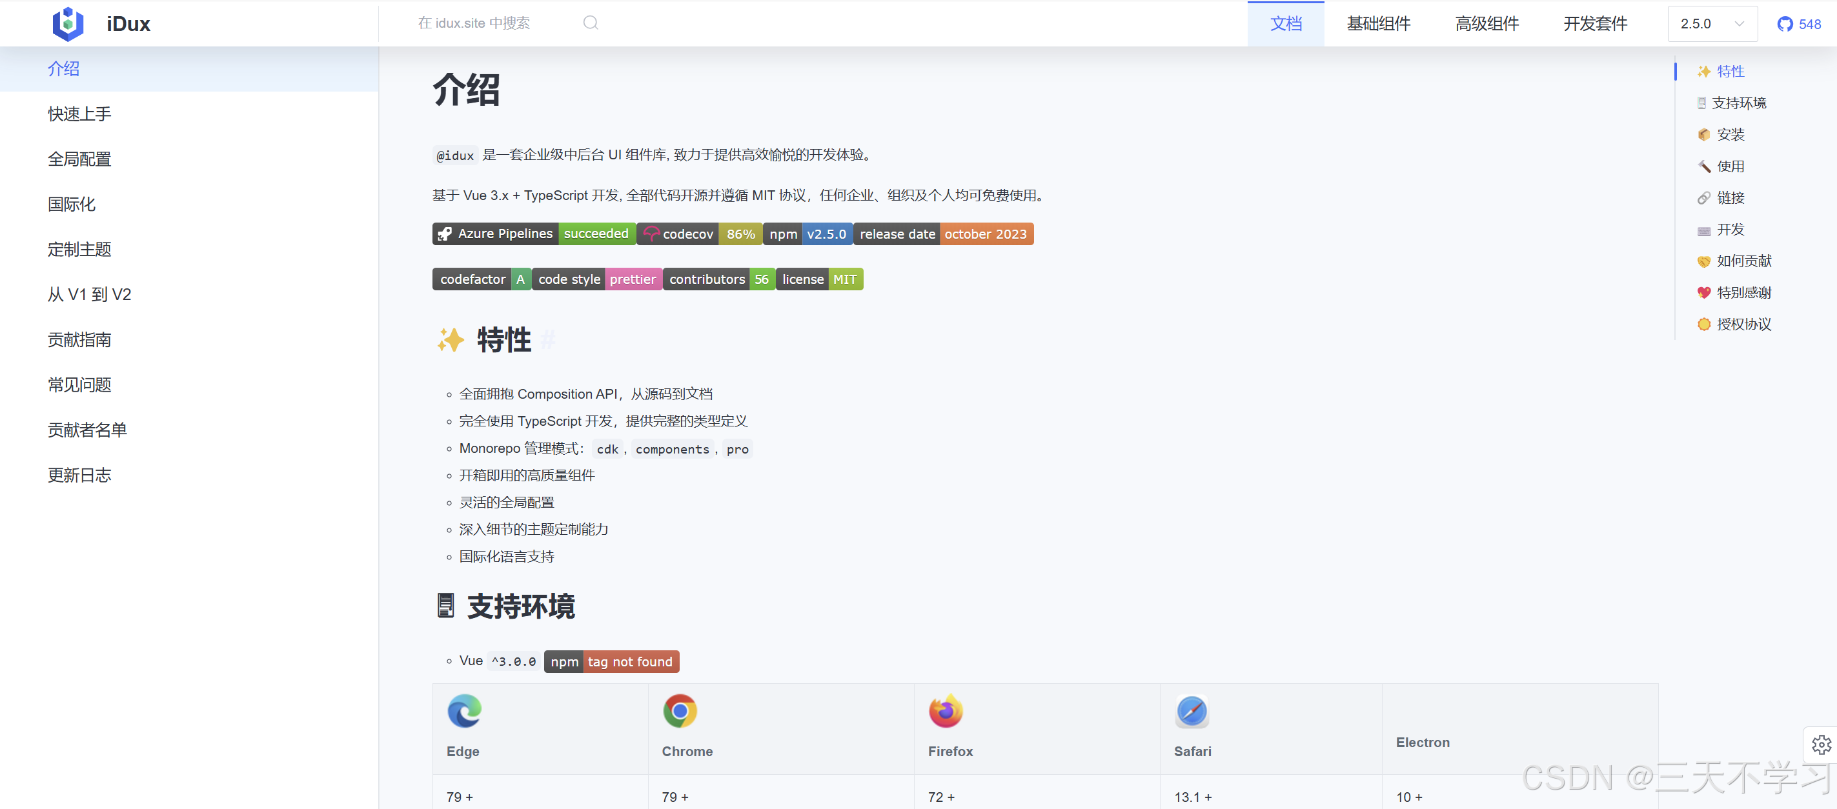The height and width of the screenshot is (809, 1837).
Task: Click the Chrome browser icon
Action: pos(680,710)
